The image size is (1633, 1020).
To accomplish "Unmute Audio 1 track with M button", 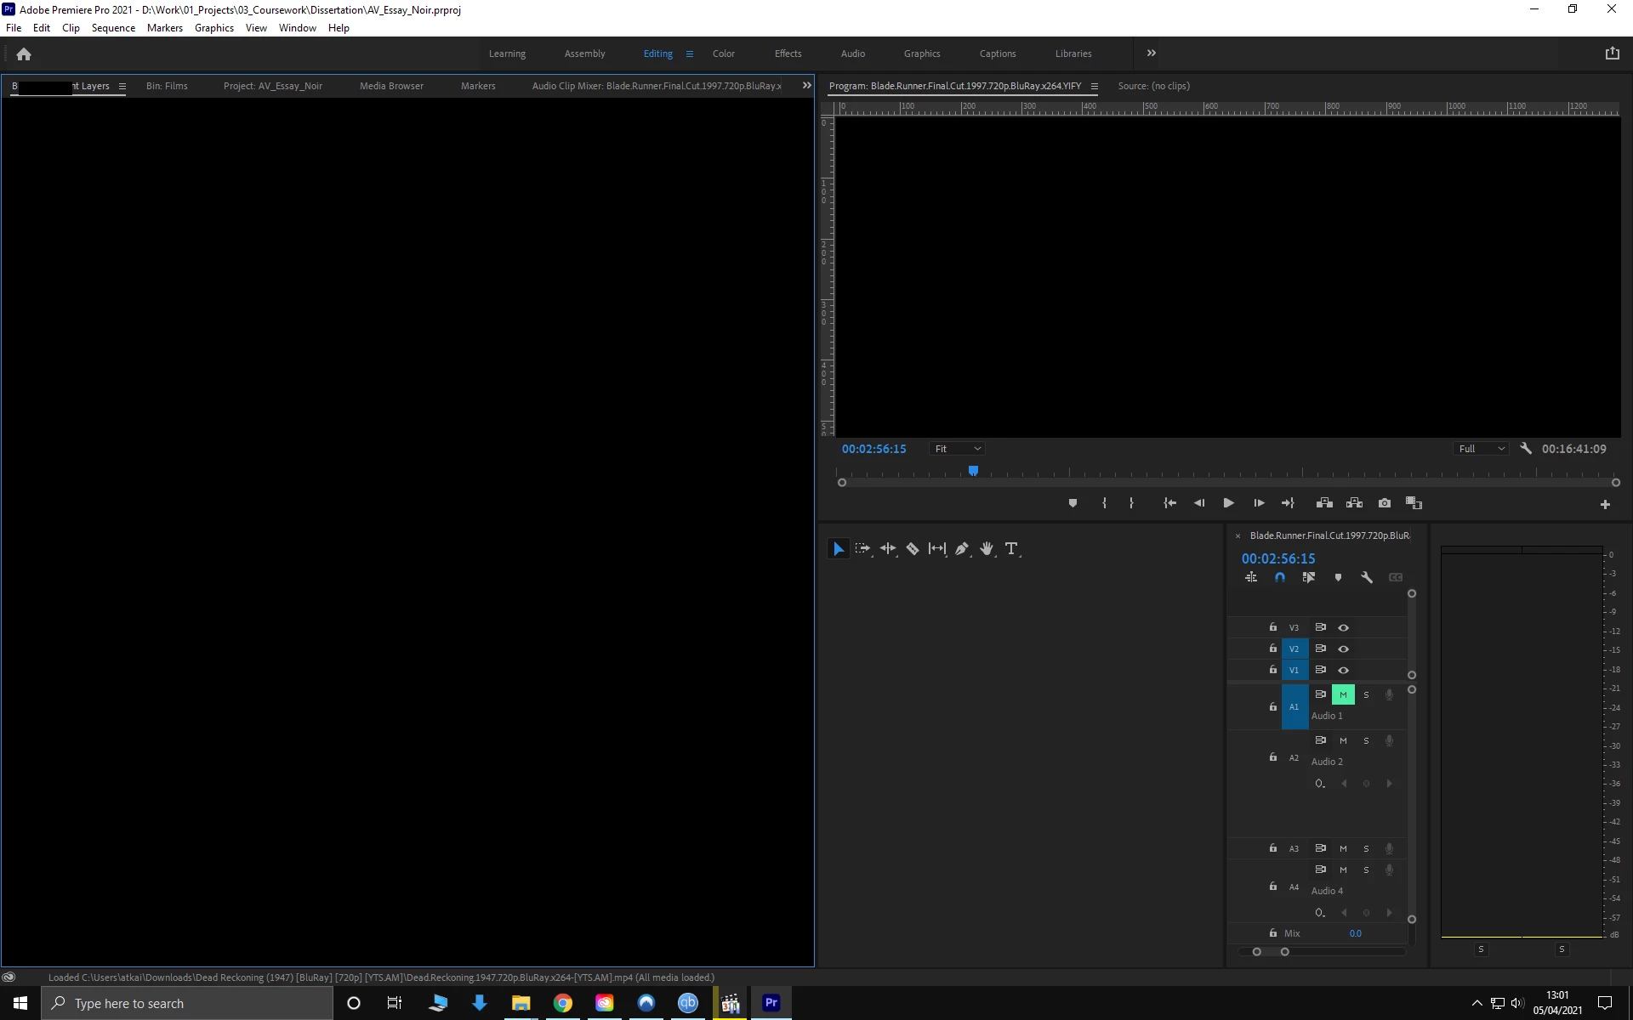I will 1343,694.
